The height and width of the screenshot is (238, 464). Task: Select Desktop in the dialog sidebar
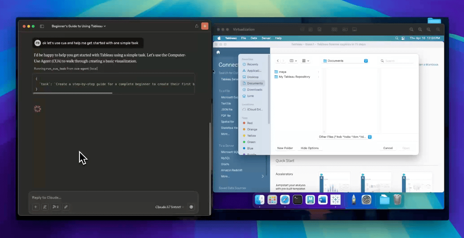point(253,77)
